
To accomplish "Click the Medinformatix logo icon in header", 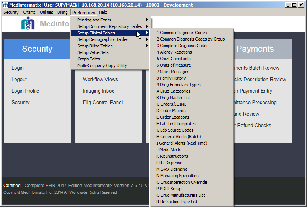I will click(x=28, y=23).
